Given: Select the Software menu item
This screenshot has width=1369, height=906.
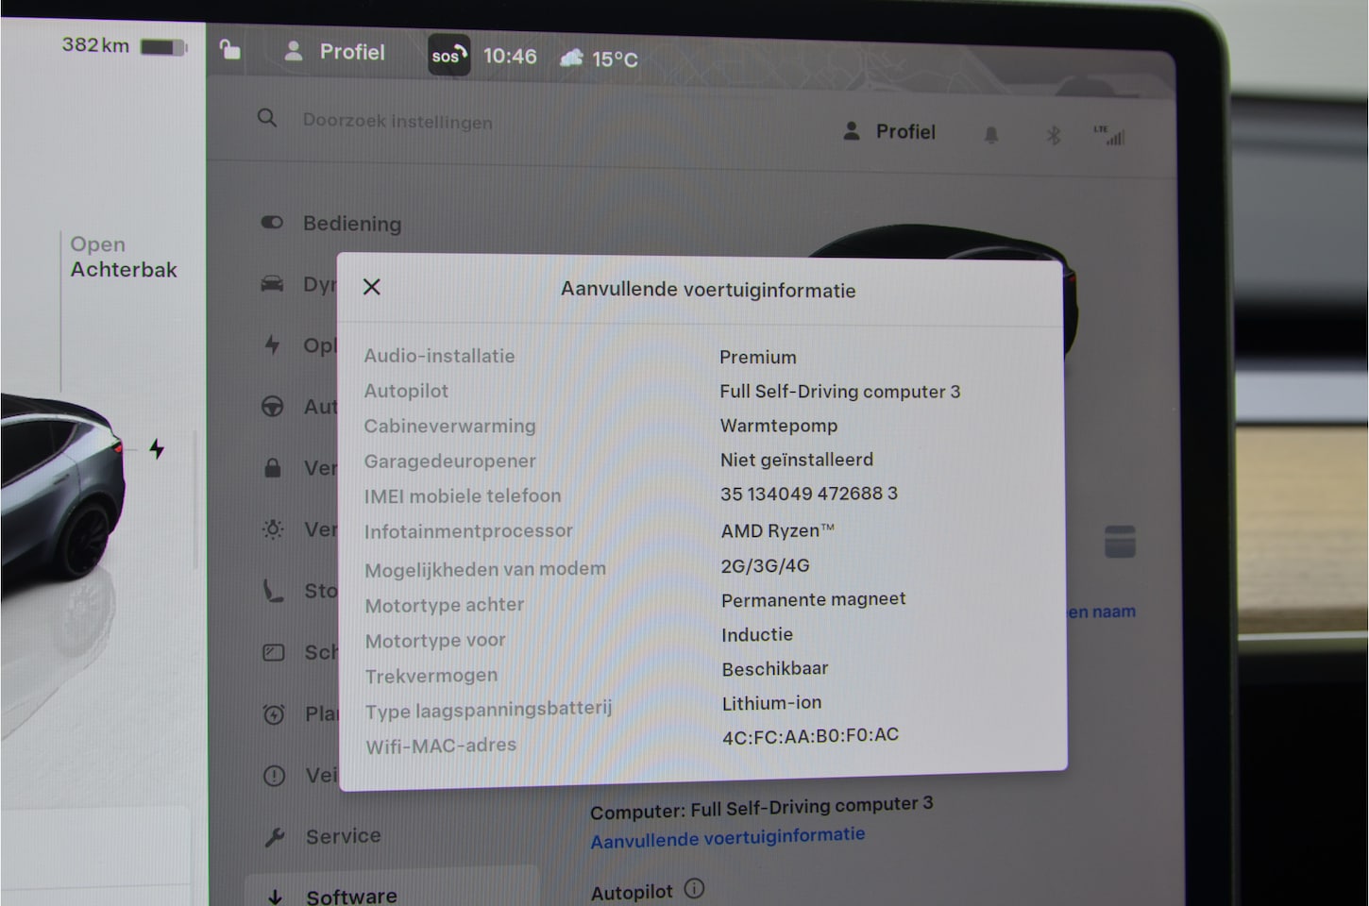Looking at the screenshot, I should pos(350,895).
